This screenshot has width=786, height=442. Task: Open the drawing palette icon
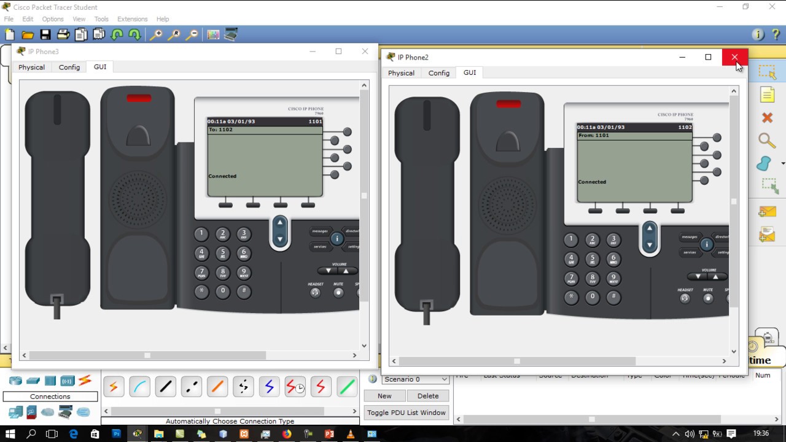(x=213, y=35)
